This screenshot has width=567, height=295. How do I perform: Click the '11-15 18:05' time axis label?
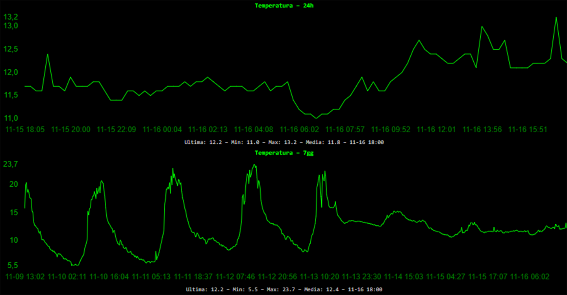[x=25, y=130]
